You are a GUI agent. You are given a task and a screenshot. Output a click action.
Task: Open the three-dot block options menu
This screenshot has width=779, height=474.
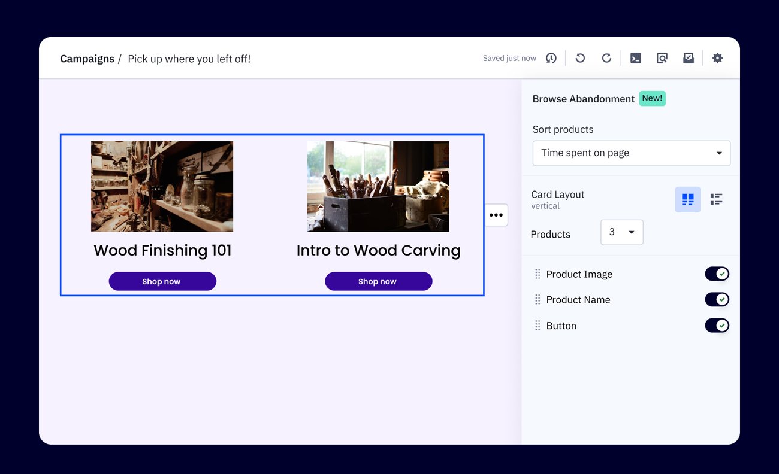click(496, 215)
